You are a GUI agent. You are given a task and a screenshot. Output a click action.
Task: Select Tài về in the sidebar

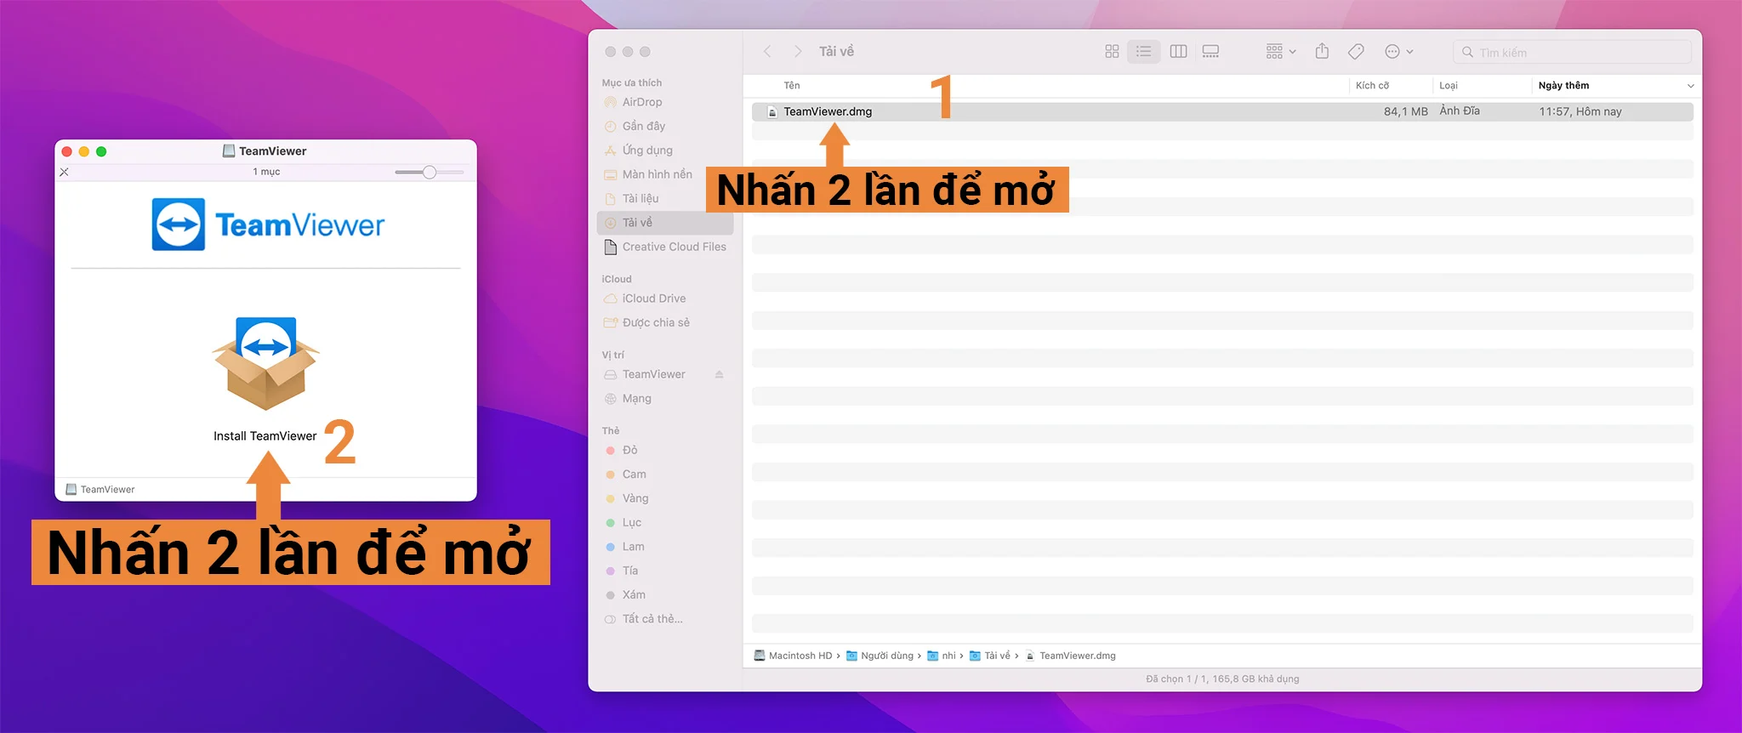(x=665, y=223)
